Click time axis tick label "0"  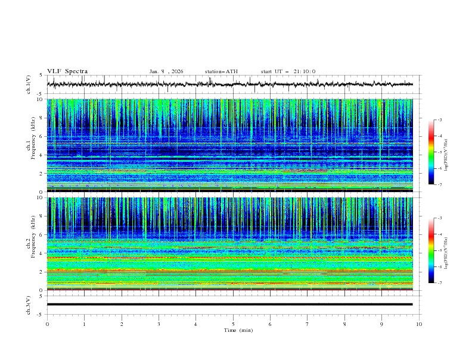[x=47, y=324]
